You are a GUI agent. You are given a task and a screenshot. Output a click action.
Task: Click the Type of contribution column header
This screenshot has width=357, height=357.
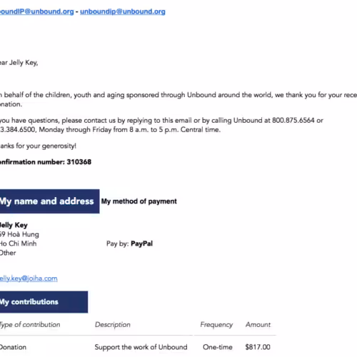click(30, 324)
